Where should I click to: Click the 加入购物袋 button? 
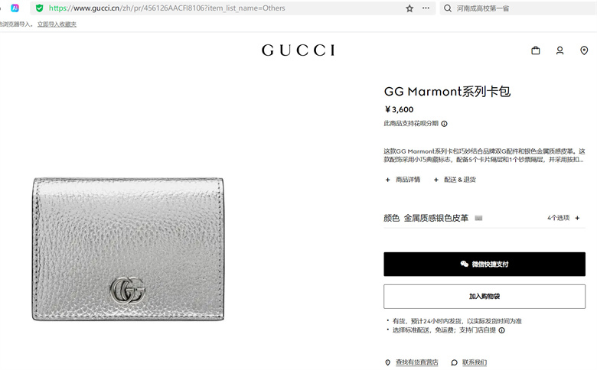click(484, 296)
